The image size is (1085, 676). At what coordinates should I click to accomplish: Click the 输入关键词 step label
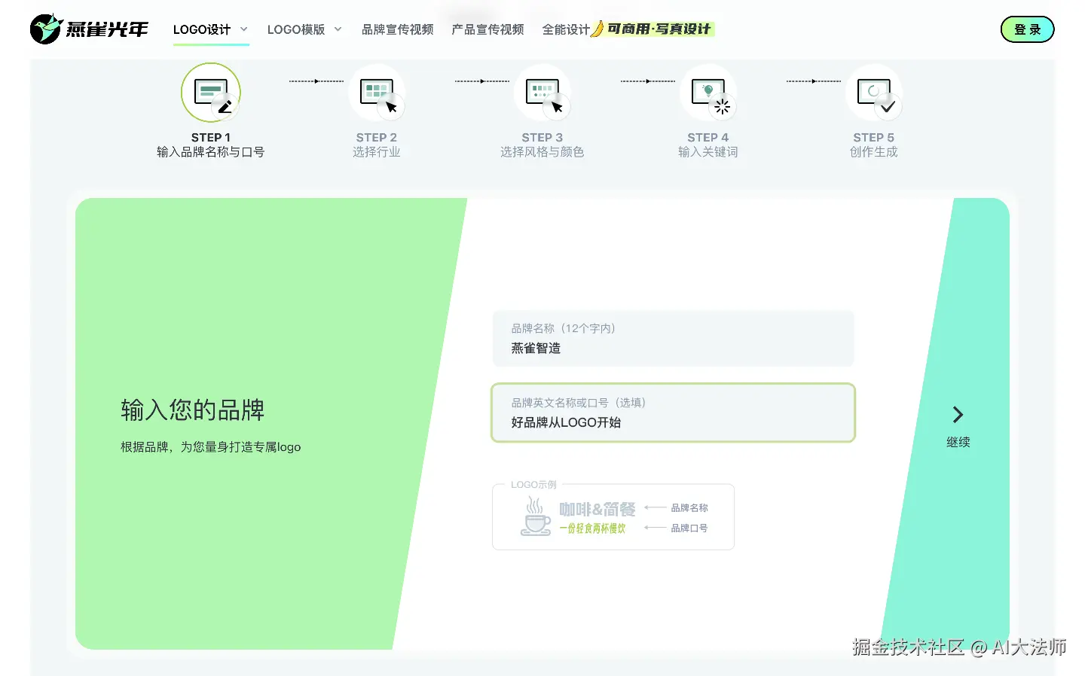[708, 152]
